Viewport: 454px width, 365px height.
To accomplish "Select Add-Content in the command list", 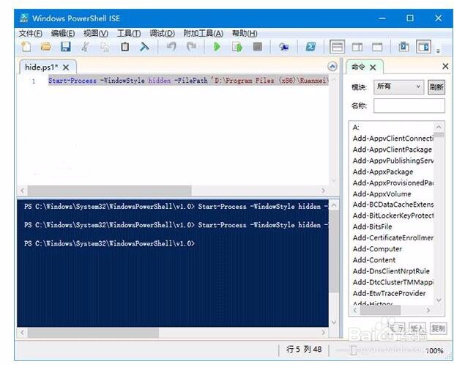I will pyautogui.click(x=374, y=260).
